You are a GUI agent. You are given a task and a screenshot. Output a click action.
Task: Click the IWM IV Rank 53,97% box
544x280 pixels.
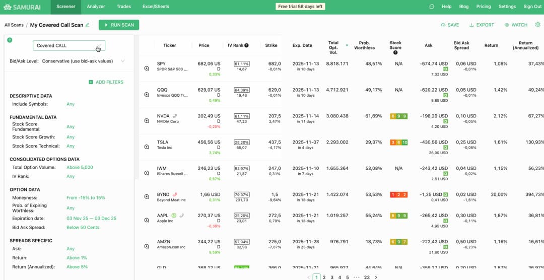coord(241,169)
